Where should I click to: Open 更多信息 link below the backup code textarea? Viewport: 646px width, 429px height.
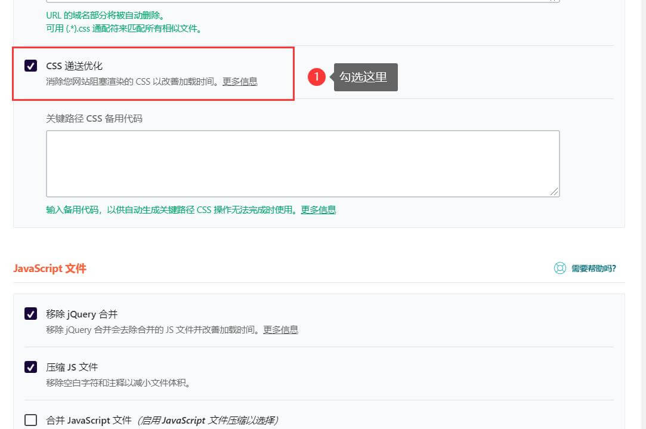click(x=319, y=210)
